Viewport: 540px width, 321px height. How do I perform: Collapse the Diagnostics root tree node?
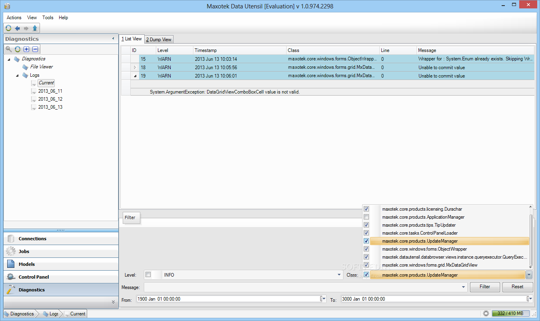tap(9, 59)
